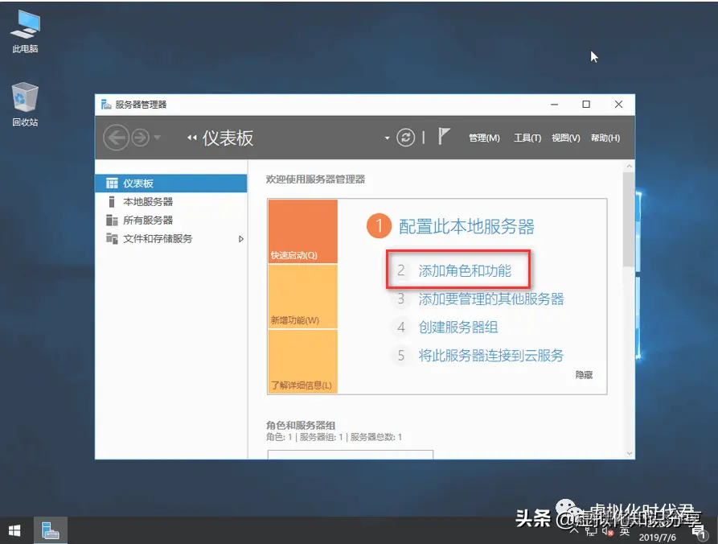Viewport: 718px width, 544px height.
Task: Click the Windows Start button
Action: click(x=15, y=530)
